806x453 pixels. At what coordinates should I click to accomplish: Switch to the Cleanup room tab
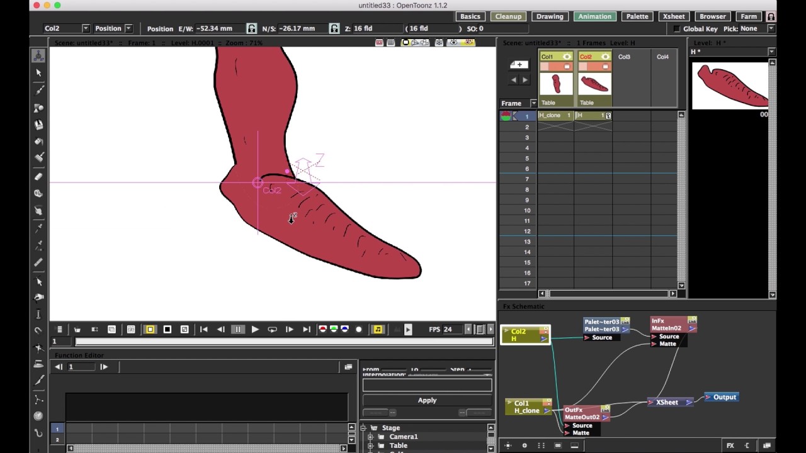tap(508, 16)
